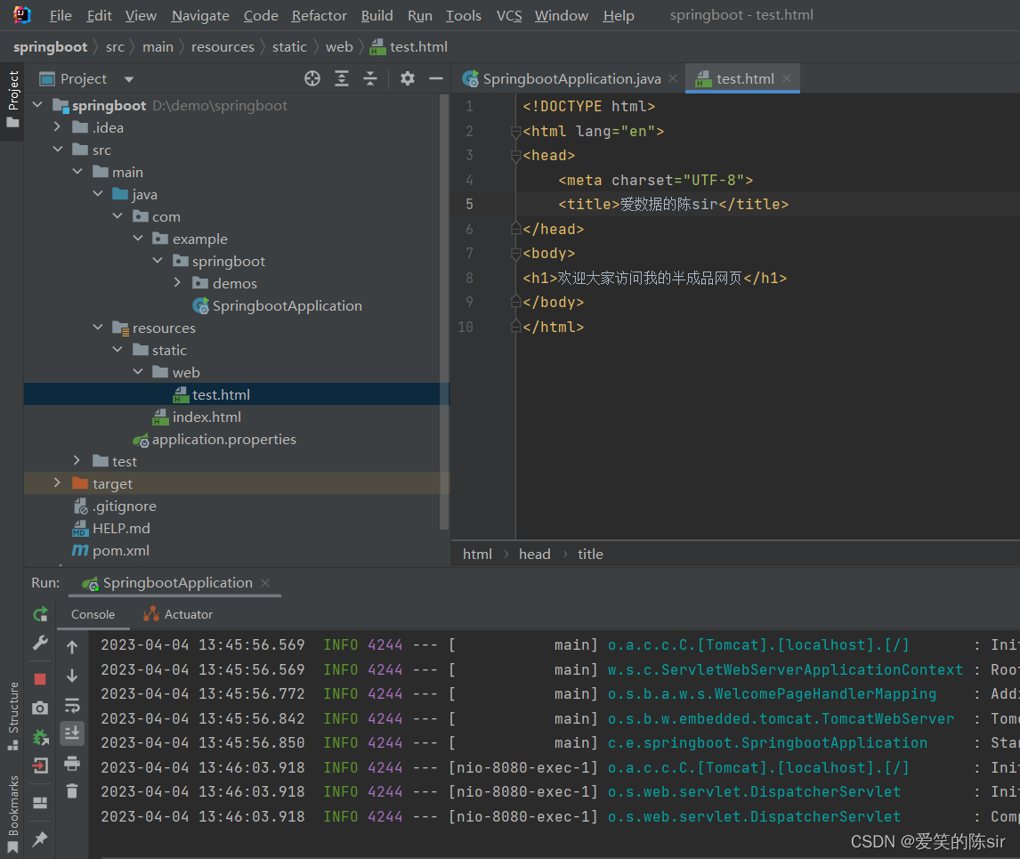Rerun SpringbootApplication with the green rerun icon
Image resolution: width=1020 pixels, height=859 pixels.
click(40, 613)
